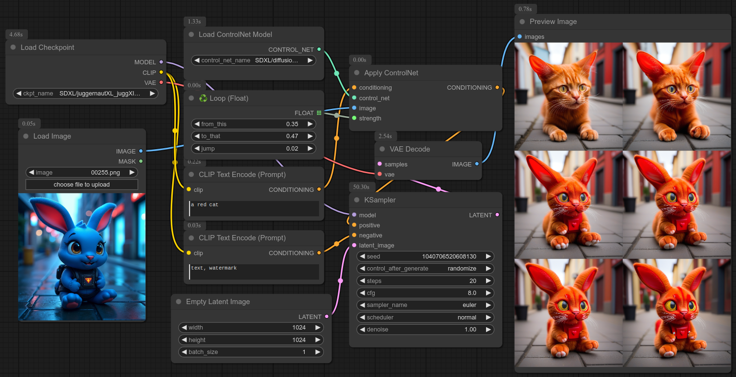Open the sampler_name euler dropdown
The image size is (736, 377).
click(425, 305)
